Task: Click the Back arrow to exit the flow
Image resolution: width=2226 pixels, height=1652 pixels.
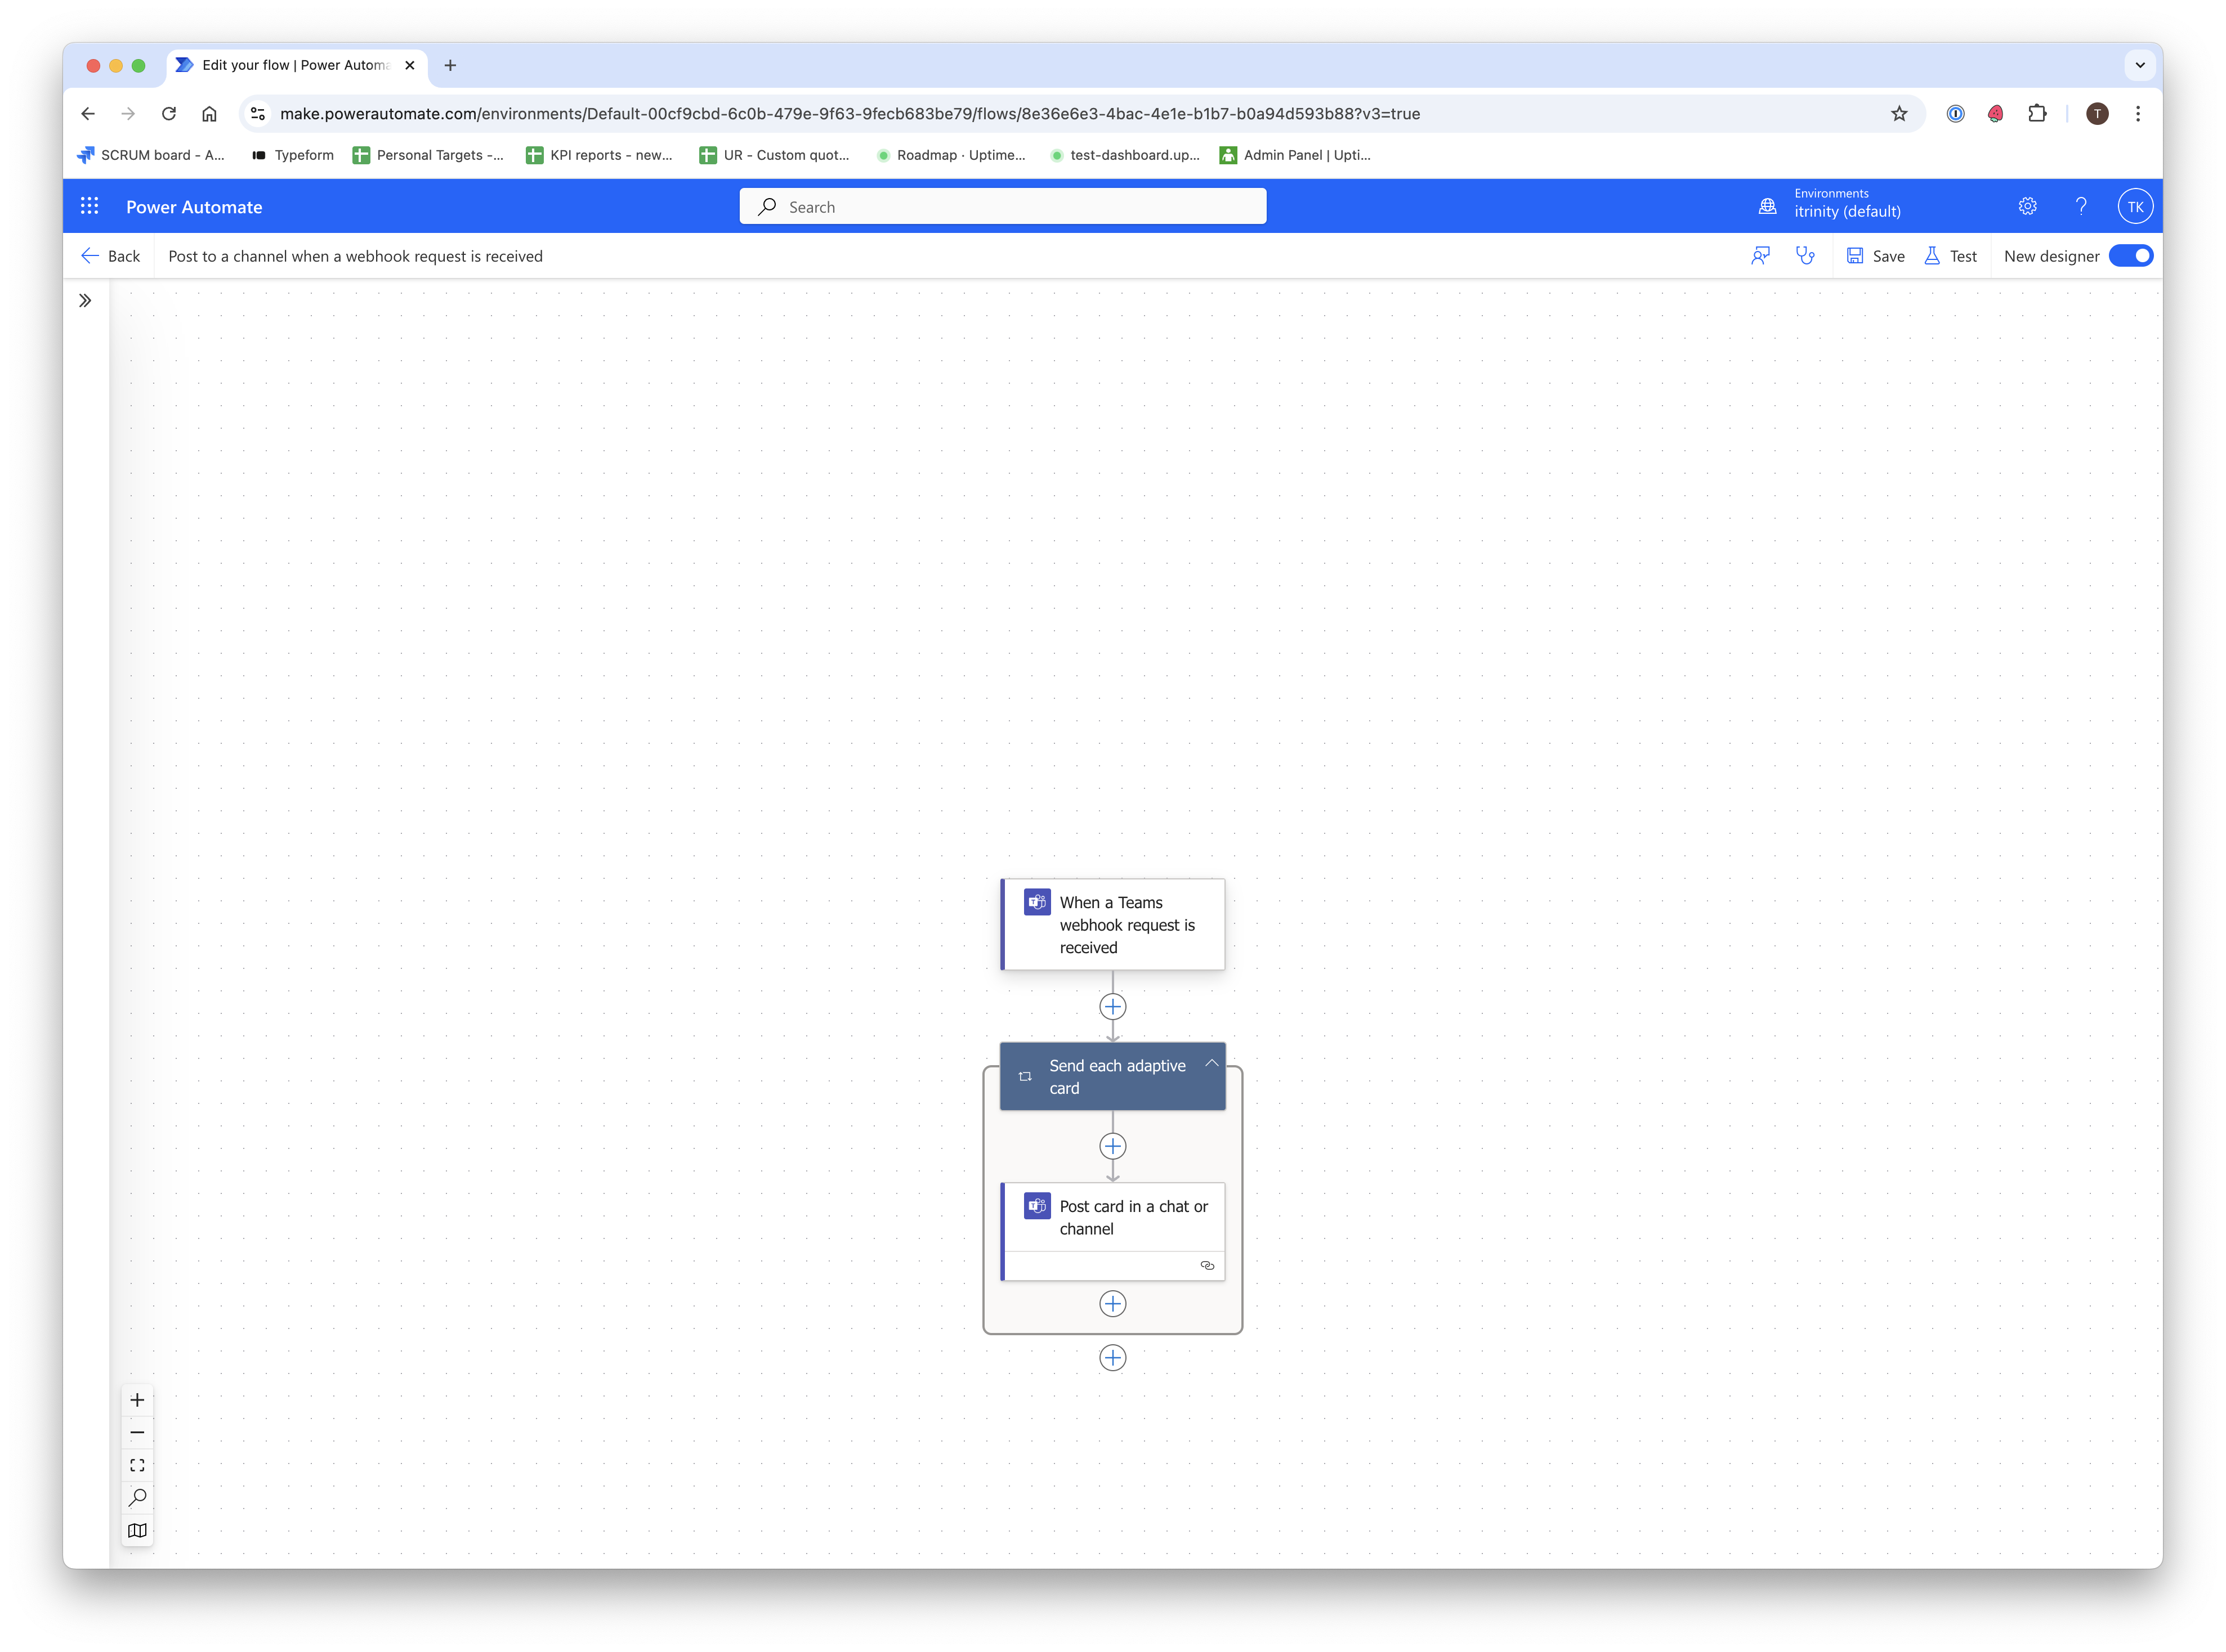Action: 110,256
